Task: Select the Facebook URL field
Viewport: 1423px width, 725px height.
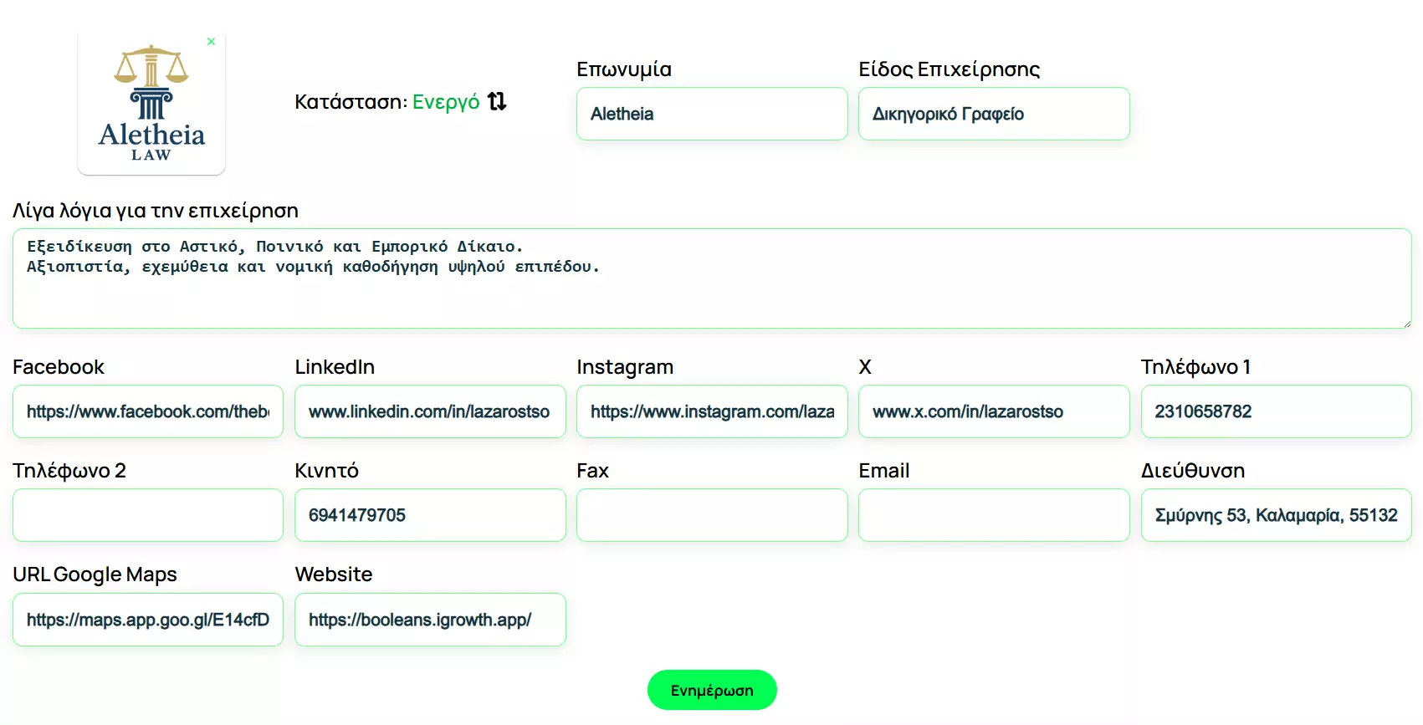Action: coord(147,411)
